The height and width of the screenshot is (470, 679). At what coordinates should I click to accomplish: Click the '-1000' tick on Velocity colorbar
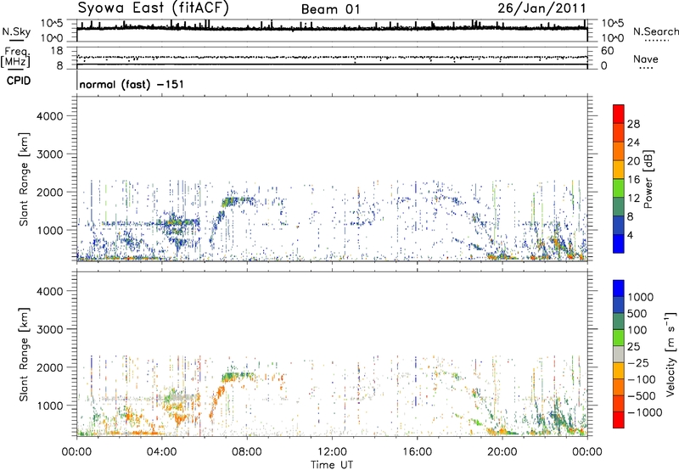tap(645, 412)
